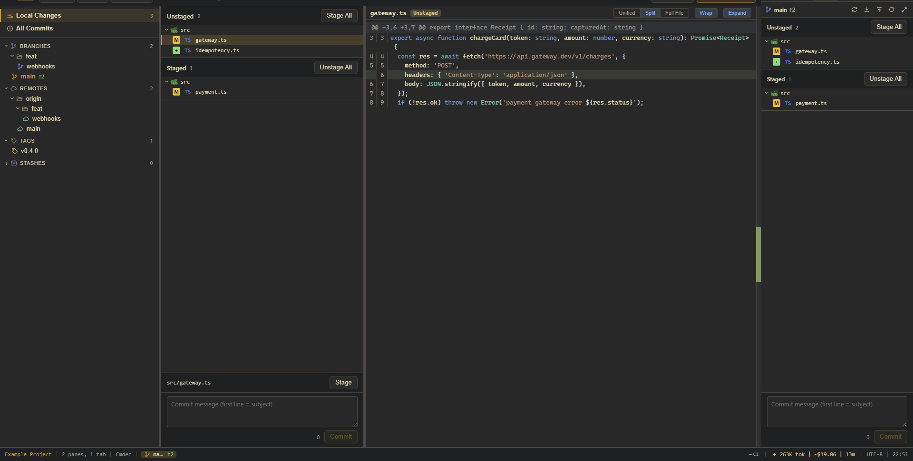Click the ma… ↑2 branch indicator in status bar

[159, 454]
